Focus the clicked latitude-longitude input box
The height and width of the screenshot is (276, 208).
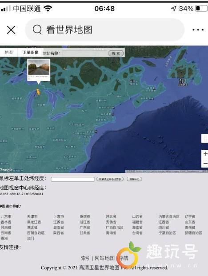73,179
